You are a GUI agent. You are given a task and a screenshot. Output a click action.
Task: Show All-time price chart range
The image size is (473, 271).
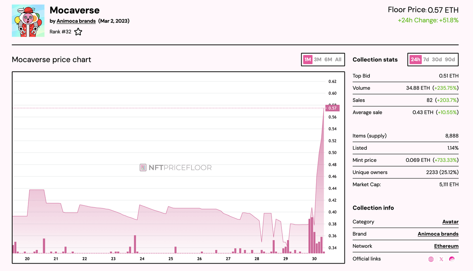click(338, 59)
